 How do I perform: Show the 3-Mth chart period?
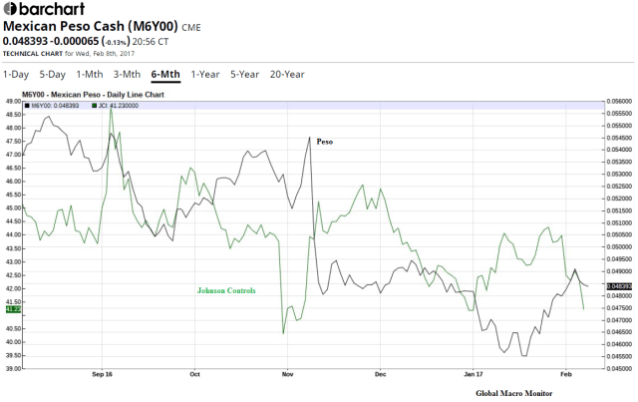[x=126, y=74]
